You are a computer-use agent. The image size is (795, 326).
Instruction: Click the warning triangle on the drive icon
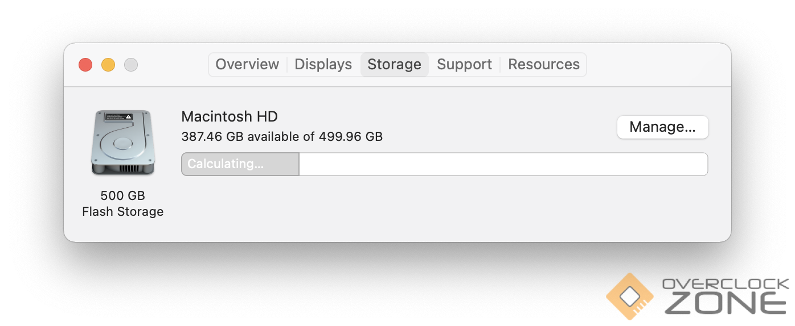tap(129, 116)
